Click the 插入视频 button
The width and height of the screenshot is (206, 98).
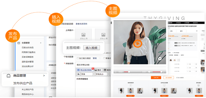pos(91,48)
